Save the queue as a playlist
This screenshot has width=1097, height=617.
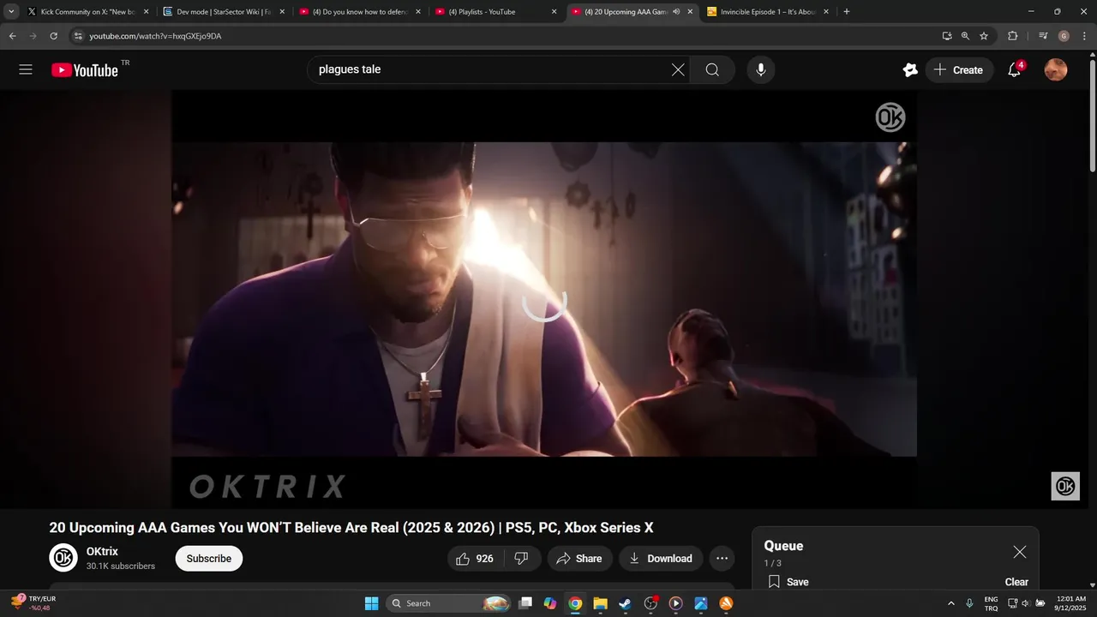(x=788, y=582)
